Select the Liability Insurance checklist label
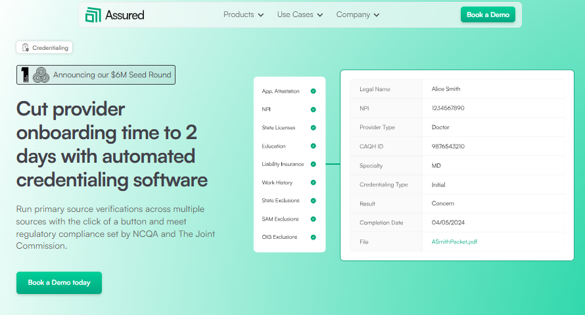The image size is (585, 315). [x=283, y=164]
